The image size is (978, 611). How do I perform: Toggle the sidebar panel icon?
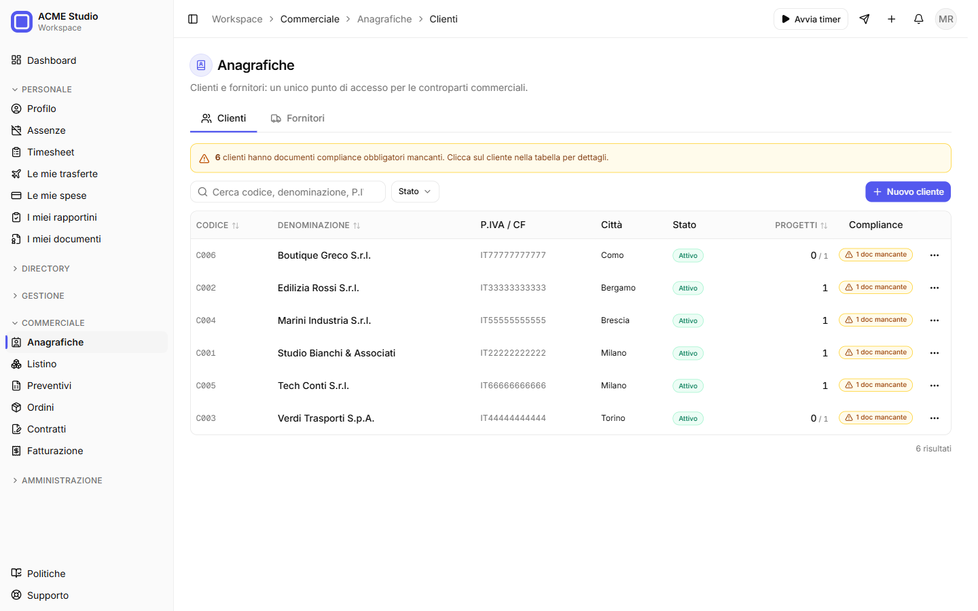(x=193, y=19)
